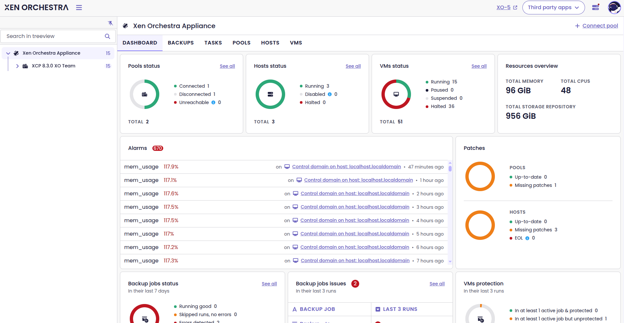Switch to the Backups tab
Screen dimensions: 624x323
click(181, 43)
